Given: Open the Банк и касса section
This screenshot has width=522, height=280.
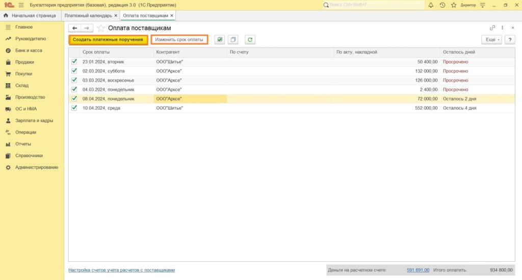Looking at the screenshot, I should [x=29, y=50].
